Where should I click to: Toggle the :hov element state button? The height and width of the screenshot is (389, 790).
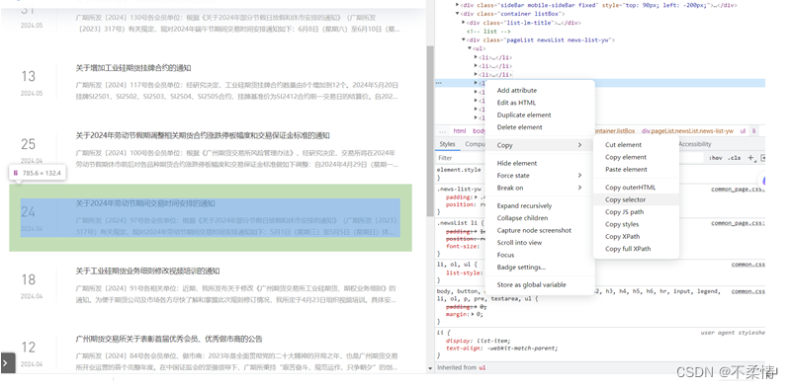click(715, 158)
